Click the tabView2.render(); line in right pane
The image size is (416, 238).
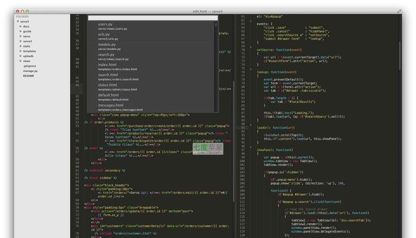pyautogui.click(x=308, y=224)
